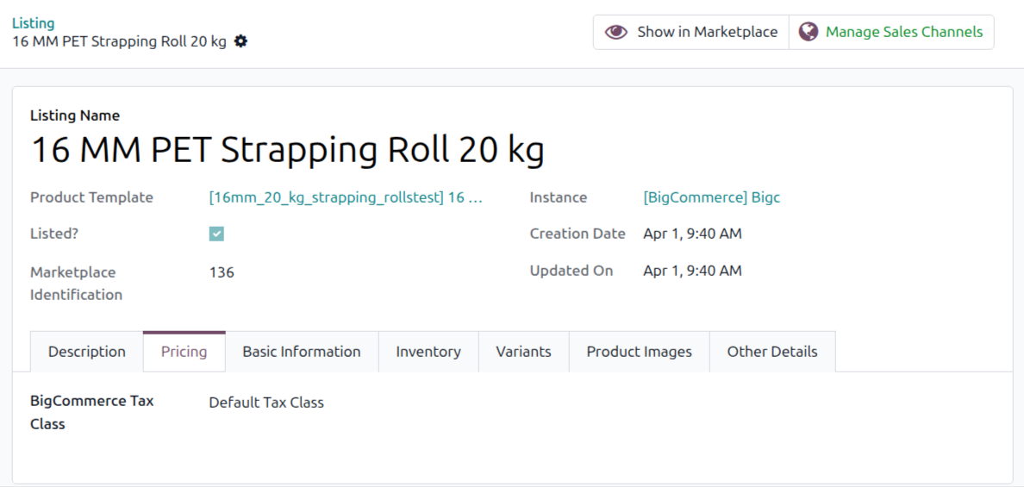1024x487 pixels.
Task: Click the Listing Name label
Action: click(75, 116)
